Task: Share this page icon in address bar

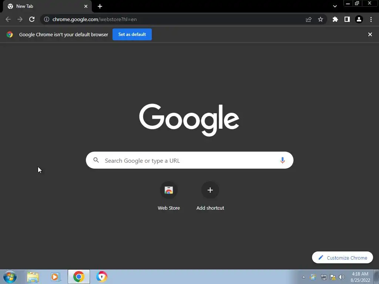Action: [x=309, y=19]
